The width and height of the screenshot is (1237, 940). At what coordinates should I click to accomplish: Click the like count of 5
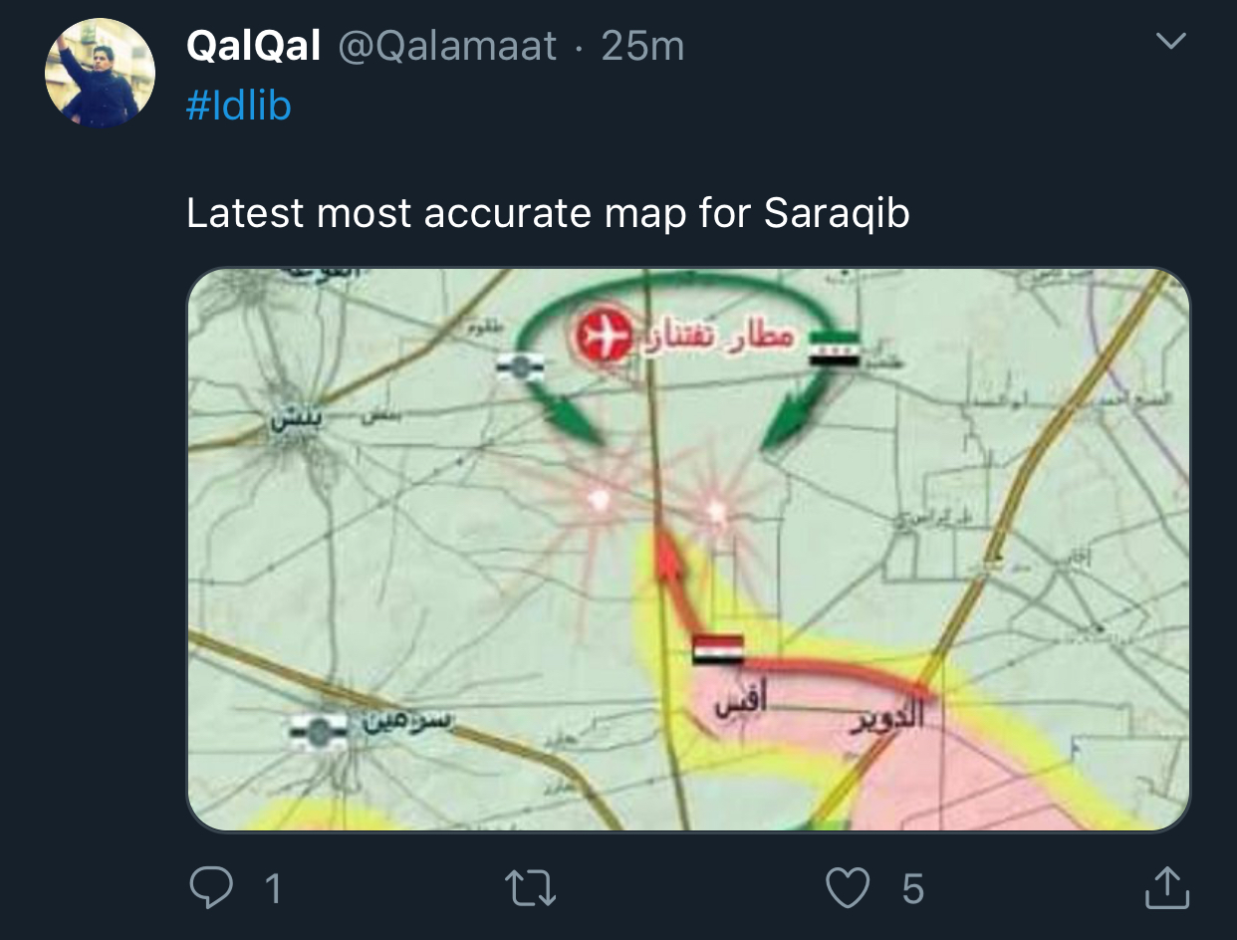point(912,889)
